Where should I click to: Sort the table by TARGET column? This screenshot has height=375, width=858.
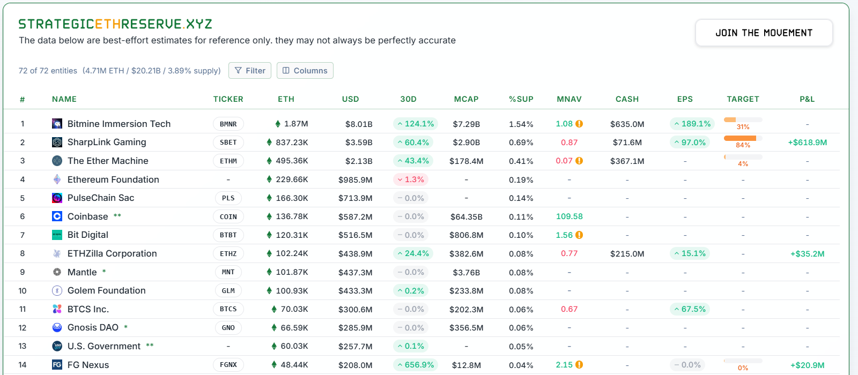pyautogui.click(x=743, y=99)
